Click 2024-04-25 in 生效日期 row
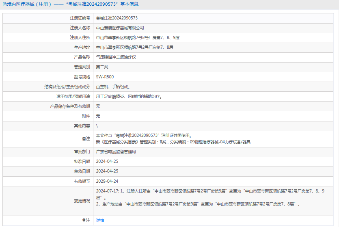Viewport: 339px width, 227px height. point(107,171)
